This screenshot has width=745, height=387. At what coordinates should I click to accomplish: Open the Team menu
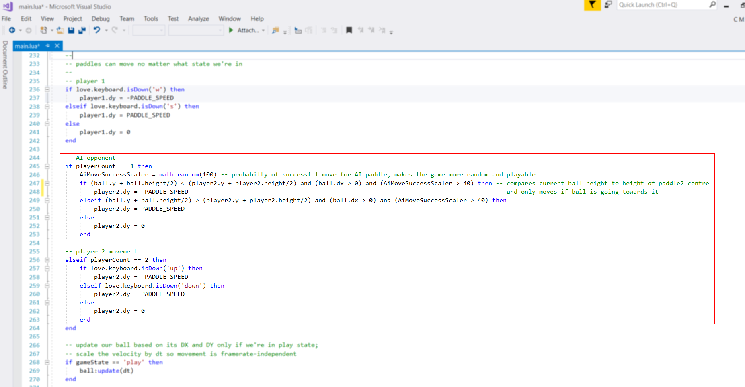(x=127, y=18)
